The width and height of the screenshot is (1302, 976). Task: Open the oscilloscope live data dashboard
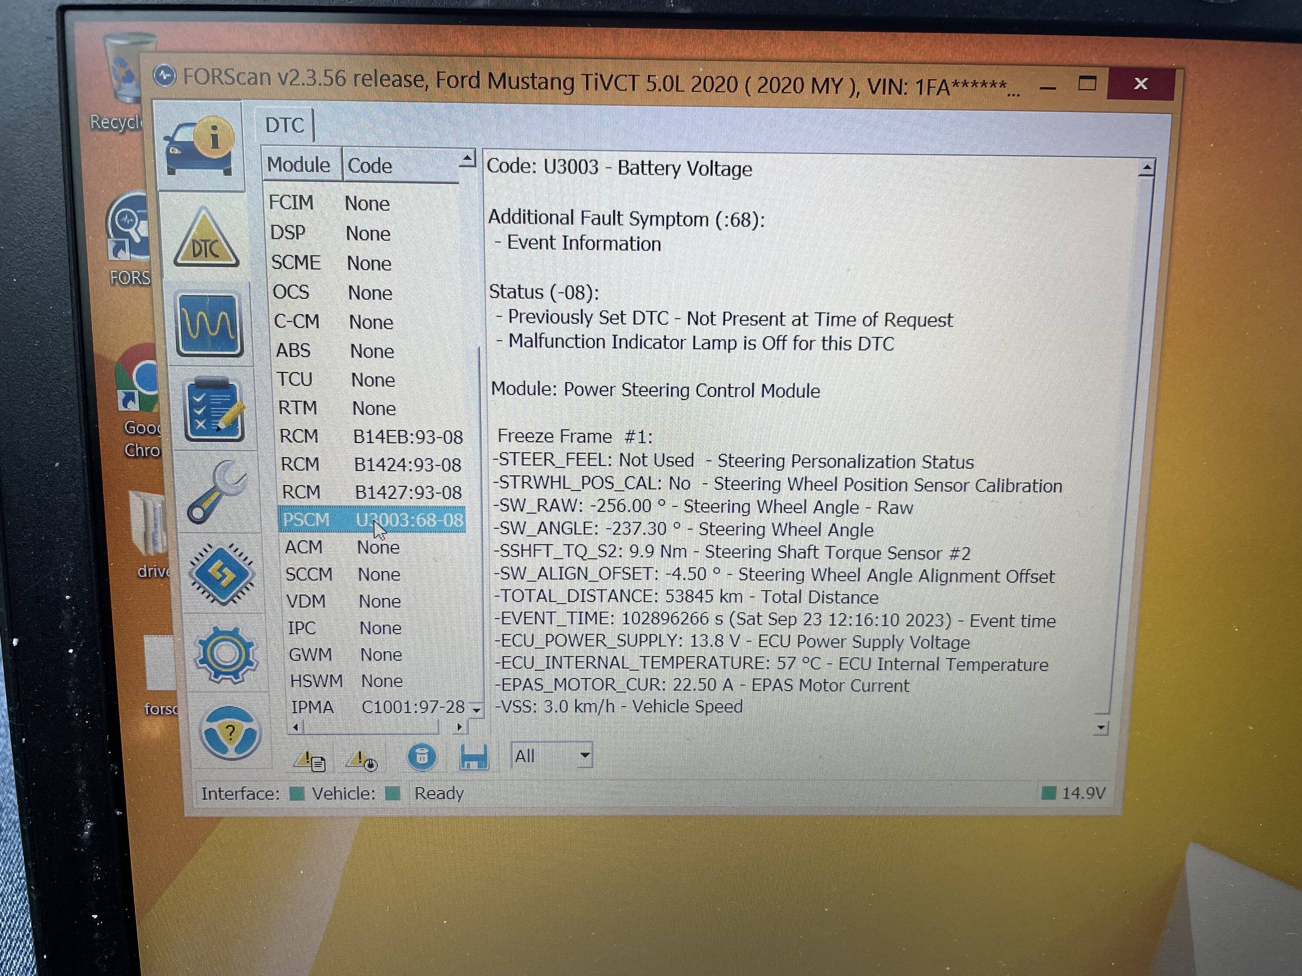[x=210, y=324]
